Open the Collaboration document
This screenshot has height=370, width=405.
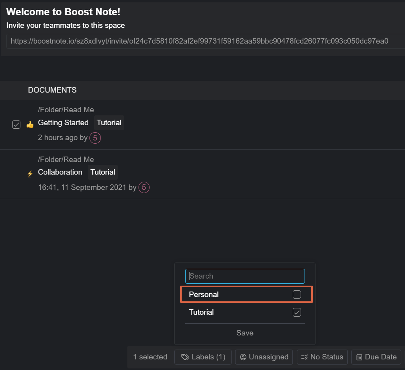(60, 172)
